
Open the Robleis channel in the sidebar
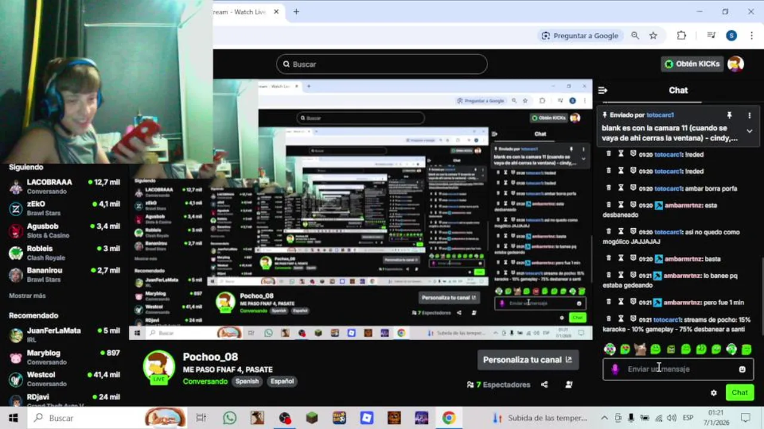[x=64, y=253]
